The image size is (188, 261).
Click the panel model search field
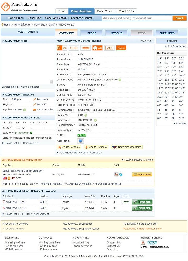coord(137,18)
